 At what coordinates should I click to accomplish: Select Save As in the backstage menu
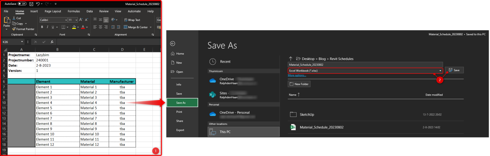(182, 103)
